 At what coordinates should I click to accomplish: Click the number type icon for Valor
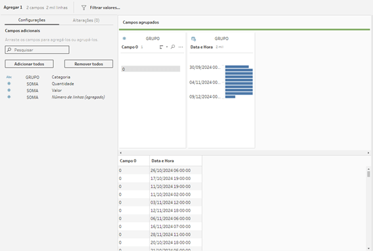coord(9,90)
